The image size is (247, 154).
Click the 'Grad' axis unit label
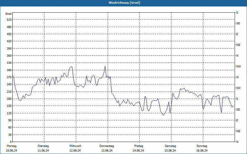(x=8, y=14)
